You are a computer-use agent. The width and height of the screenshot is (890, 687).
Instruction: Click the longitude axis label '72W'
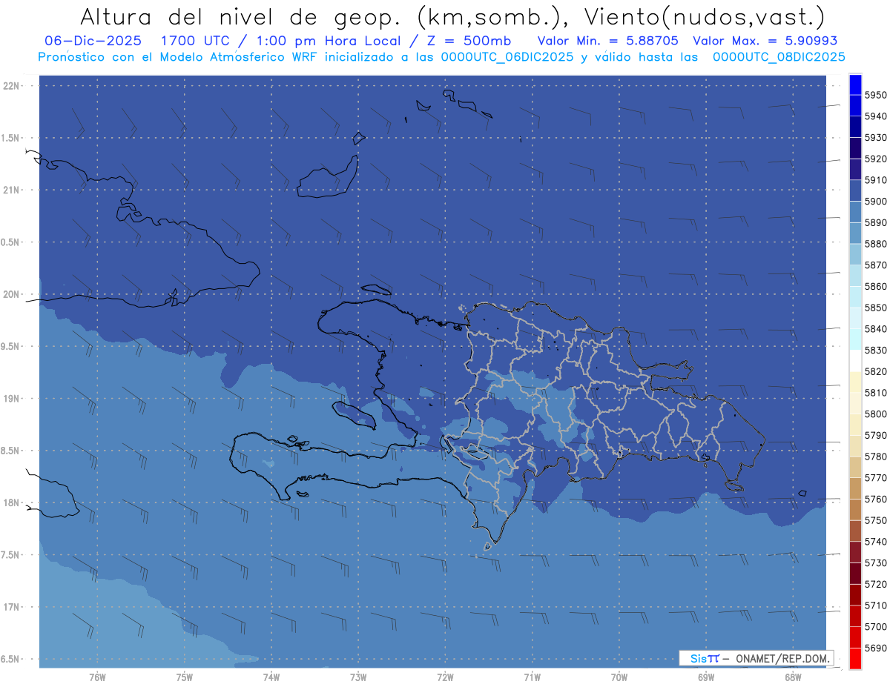(x=445, y=677)
